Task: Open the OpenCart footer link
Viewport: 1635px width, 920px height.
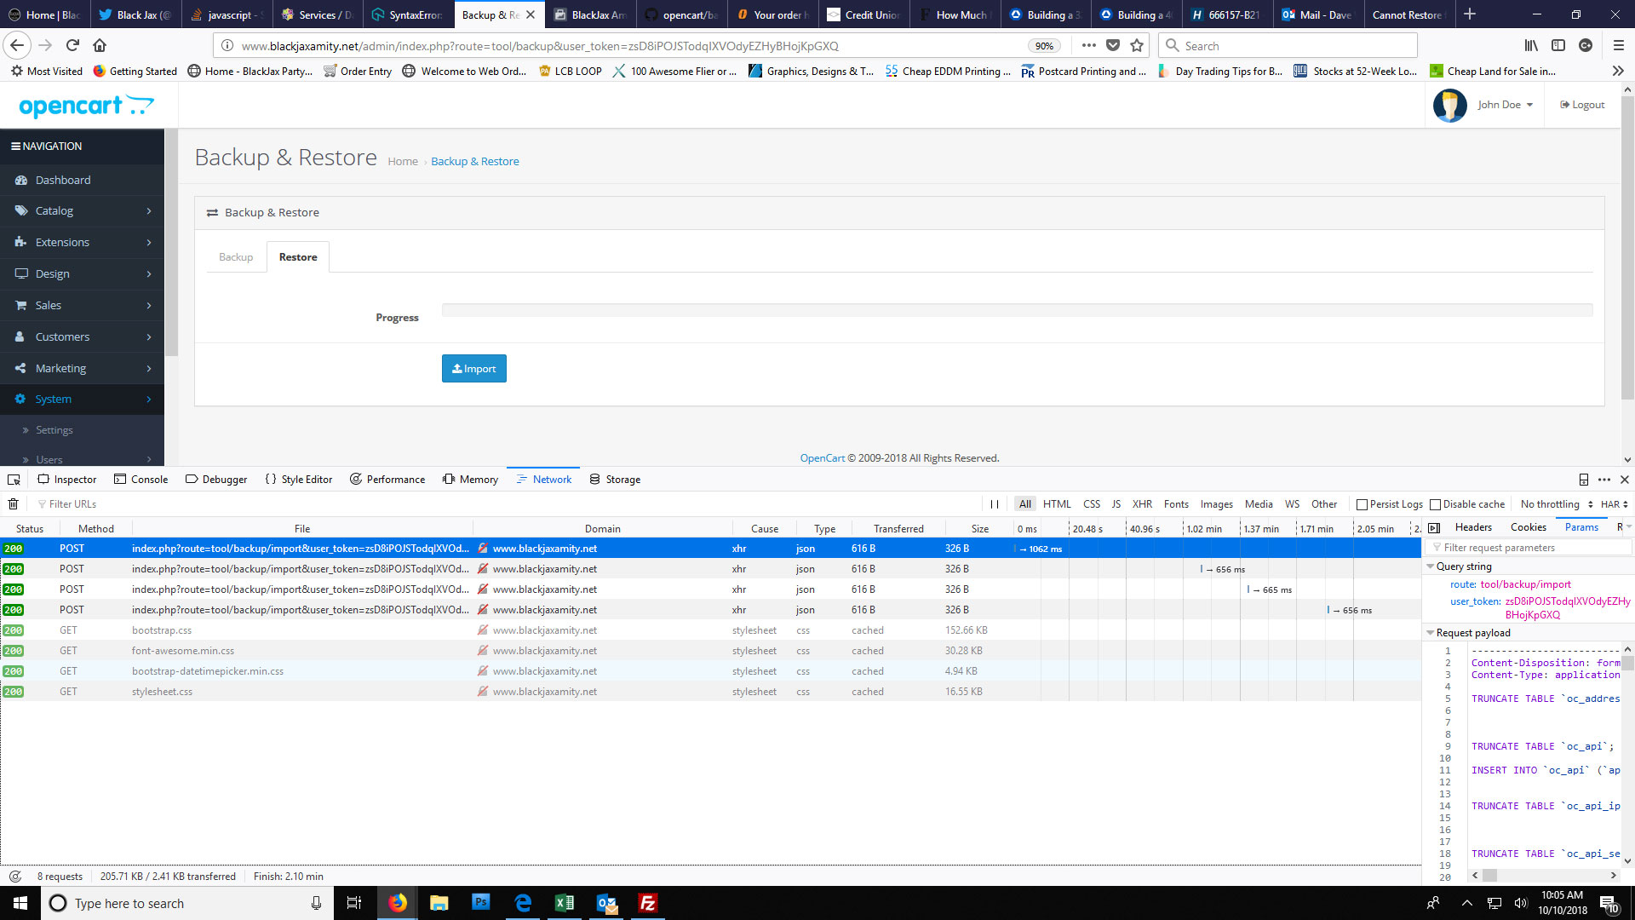Action: tap(822, 458)
